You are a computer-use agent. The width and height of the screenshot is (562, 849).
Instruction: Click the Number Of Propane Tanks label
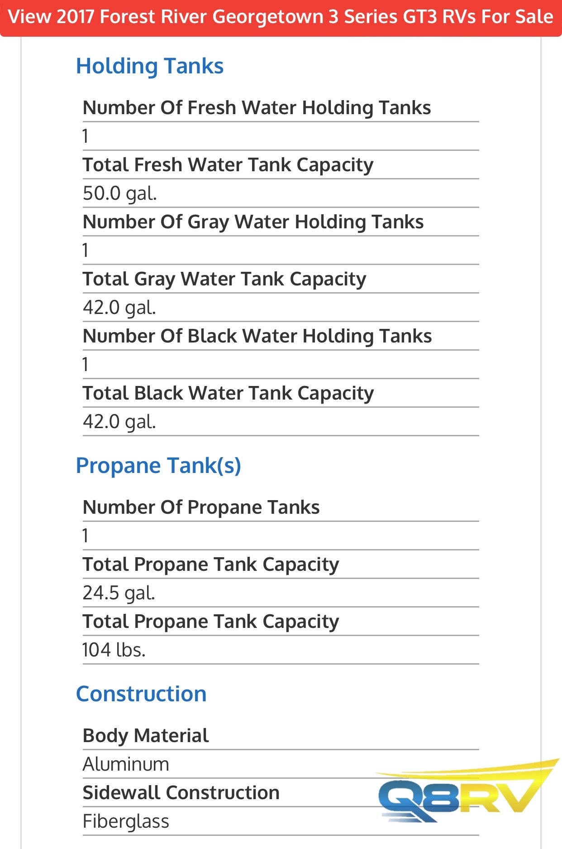201,507
